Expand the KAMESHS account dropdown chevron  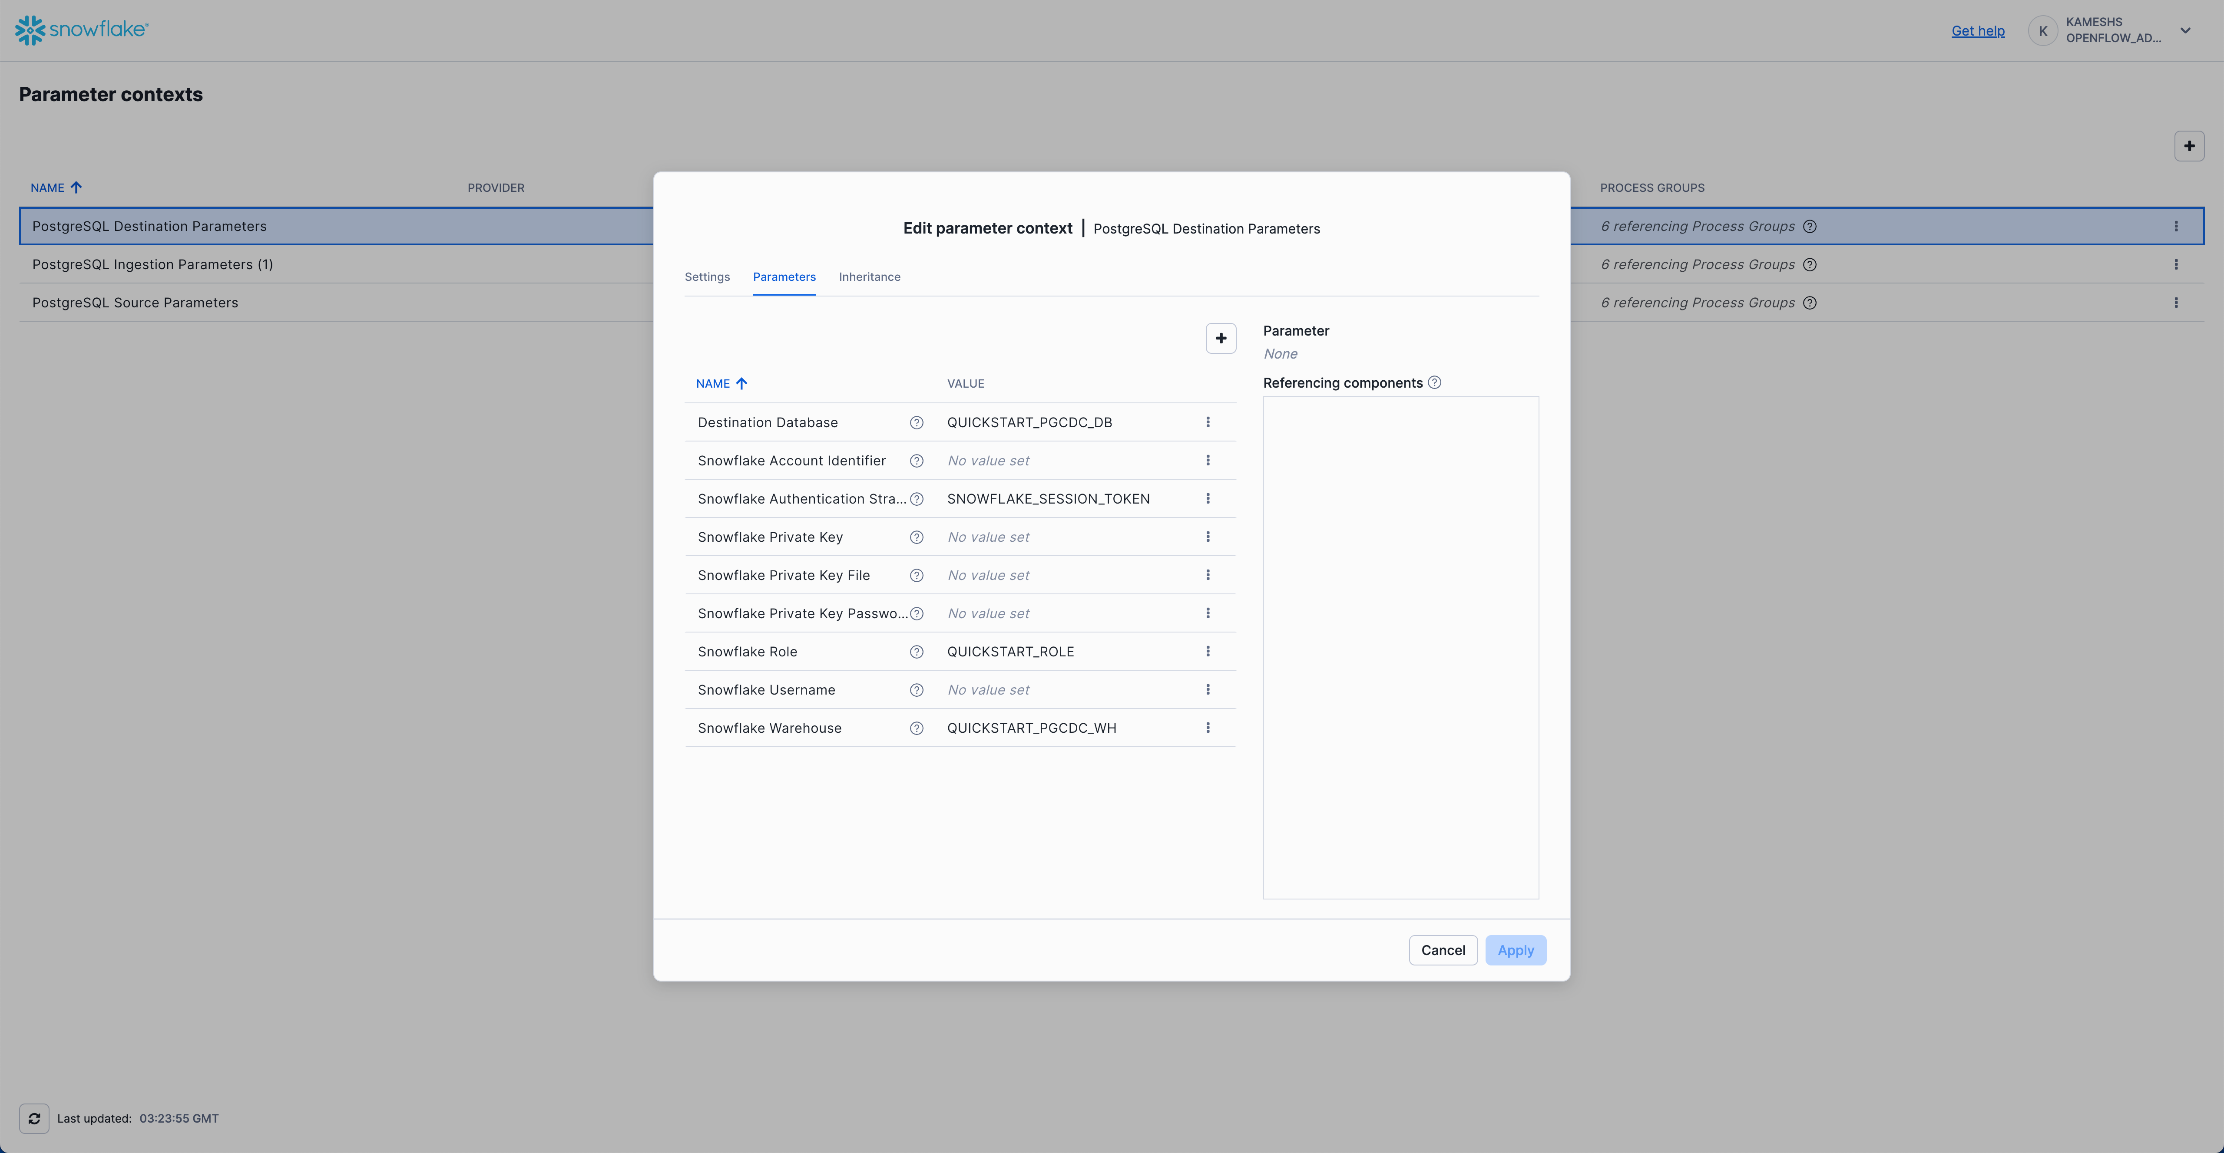[x=2185, y=30]
